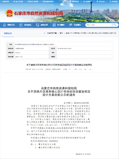Click the 河北省自然资源厅 top bar link
The width and height of the screenshot is (119, 159).
48,2
